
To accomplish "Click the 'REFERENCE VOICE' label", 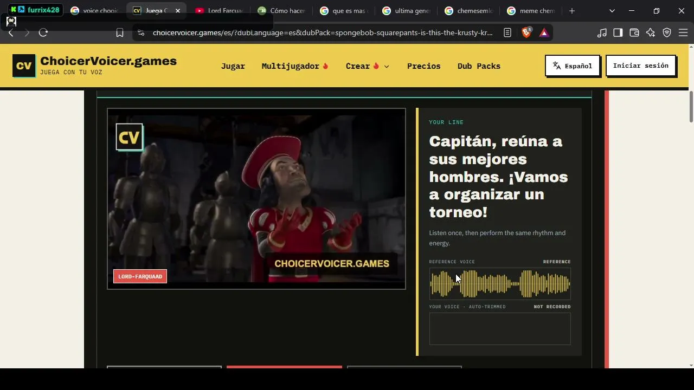I will [452, 262].
